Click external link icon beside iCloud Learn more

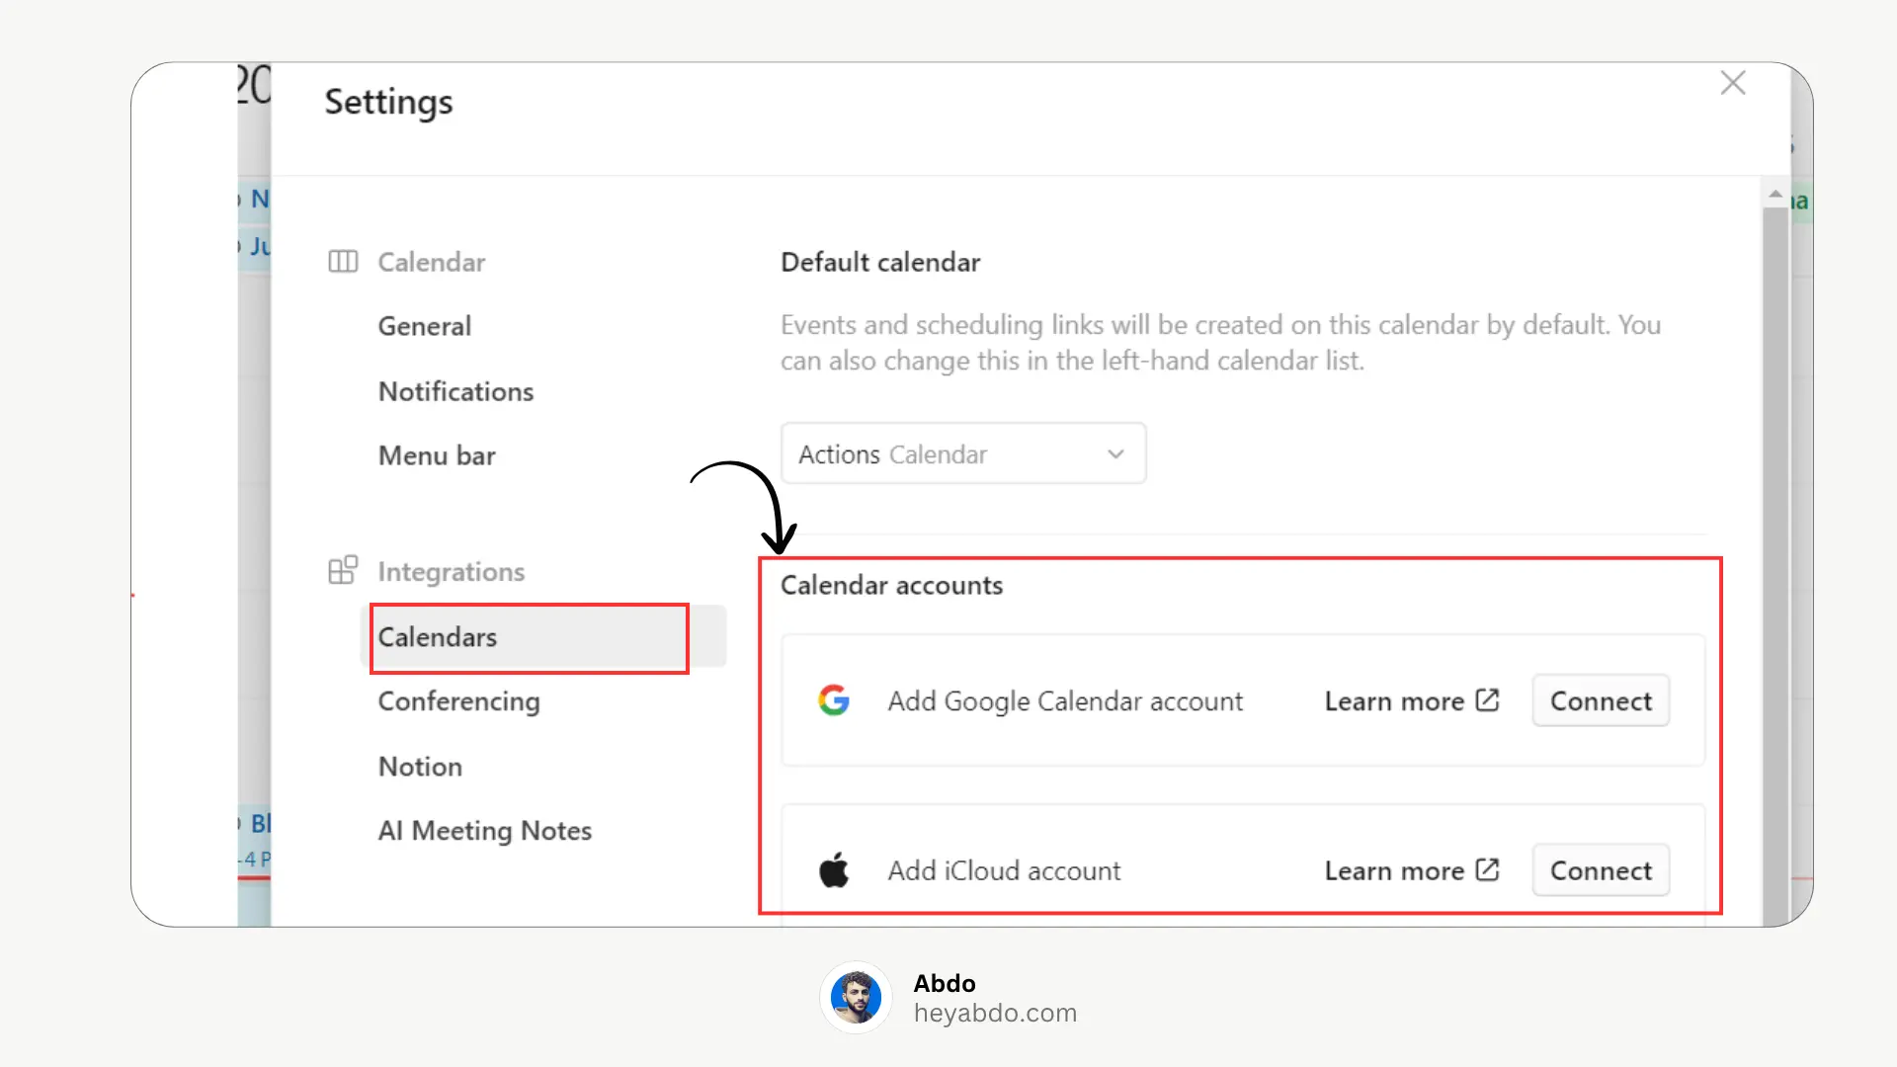pos(1487,869)
